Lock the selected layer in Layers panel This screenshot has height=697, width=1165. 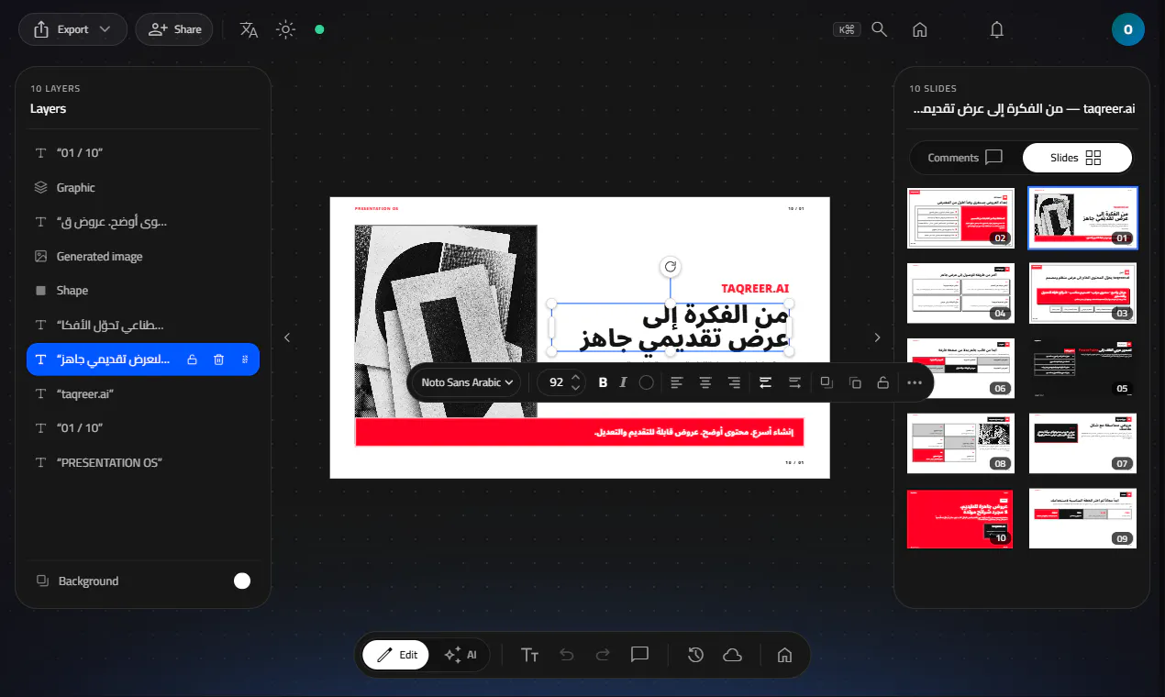192,360
